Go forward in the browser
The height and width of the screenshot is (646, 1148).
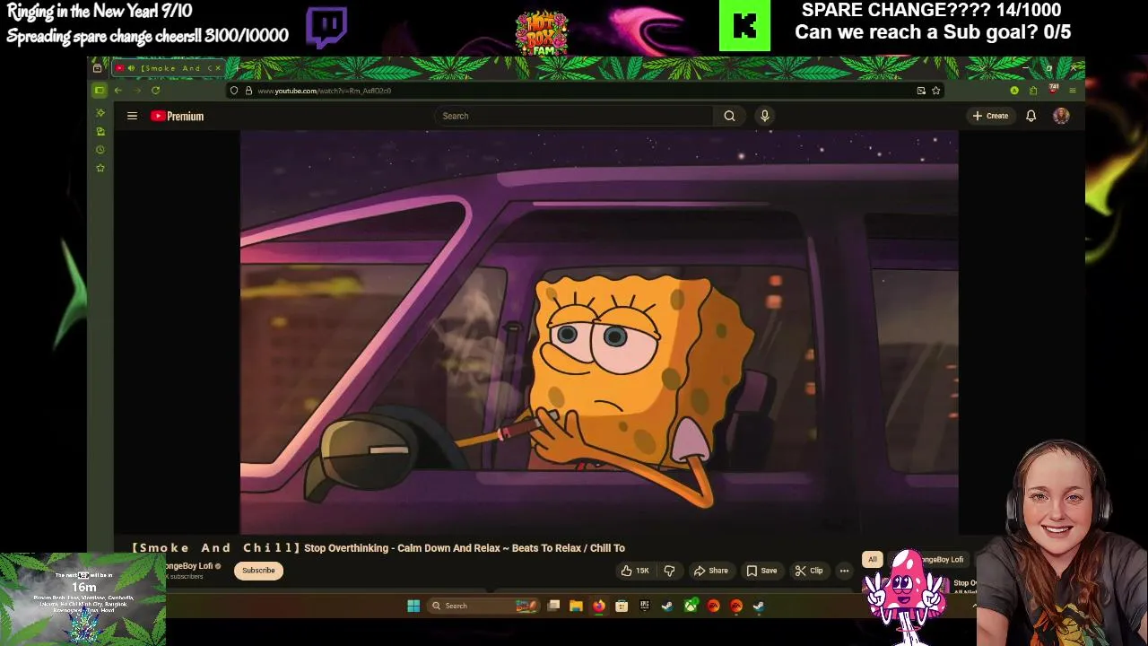136,91
